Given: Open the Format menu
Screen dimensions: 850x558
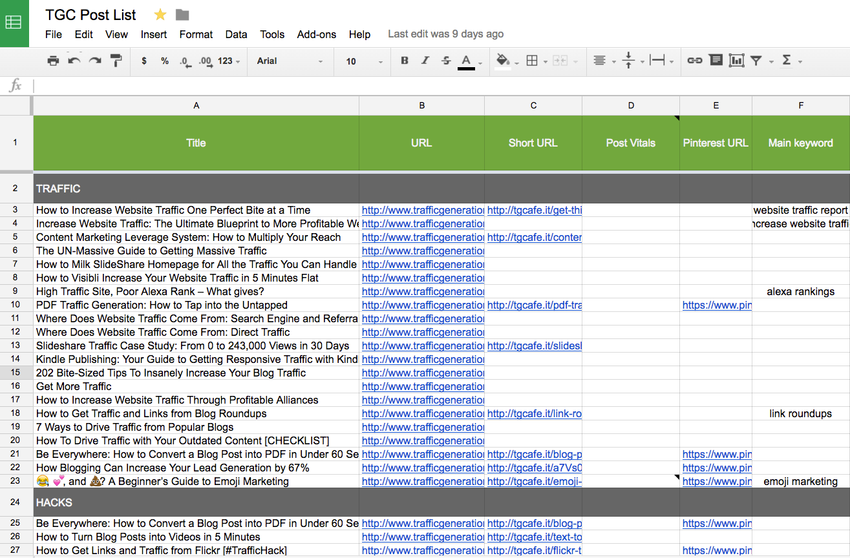Looking at the screenshot, I should click(x=196, y=35).
